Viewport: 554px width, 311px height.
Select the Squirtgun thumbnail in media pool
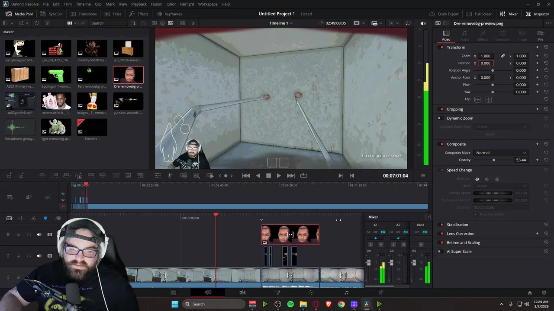[x=56, y=75]
